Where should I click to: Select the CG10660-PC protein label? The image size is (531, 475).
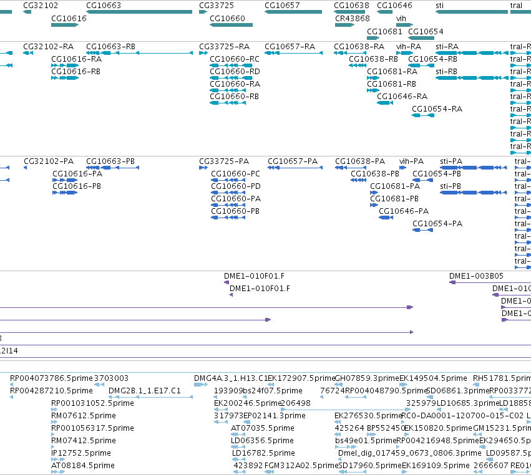pos(236,173)
